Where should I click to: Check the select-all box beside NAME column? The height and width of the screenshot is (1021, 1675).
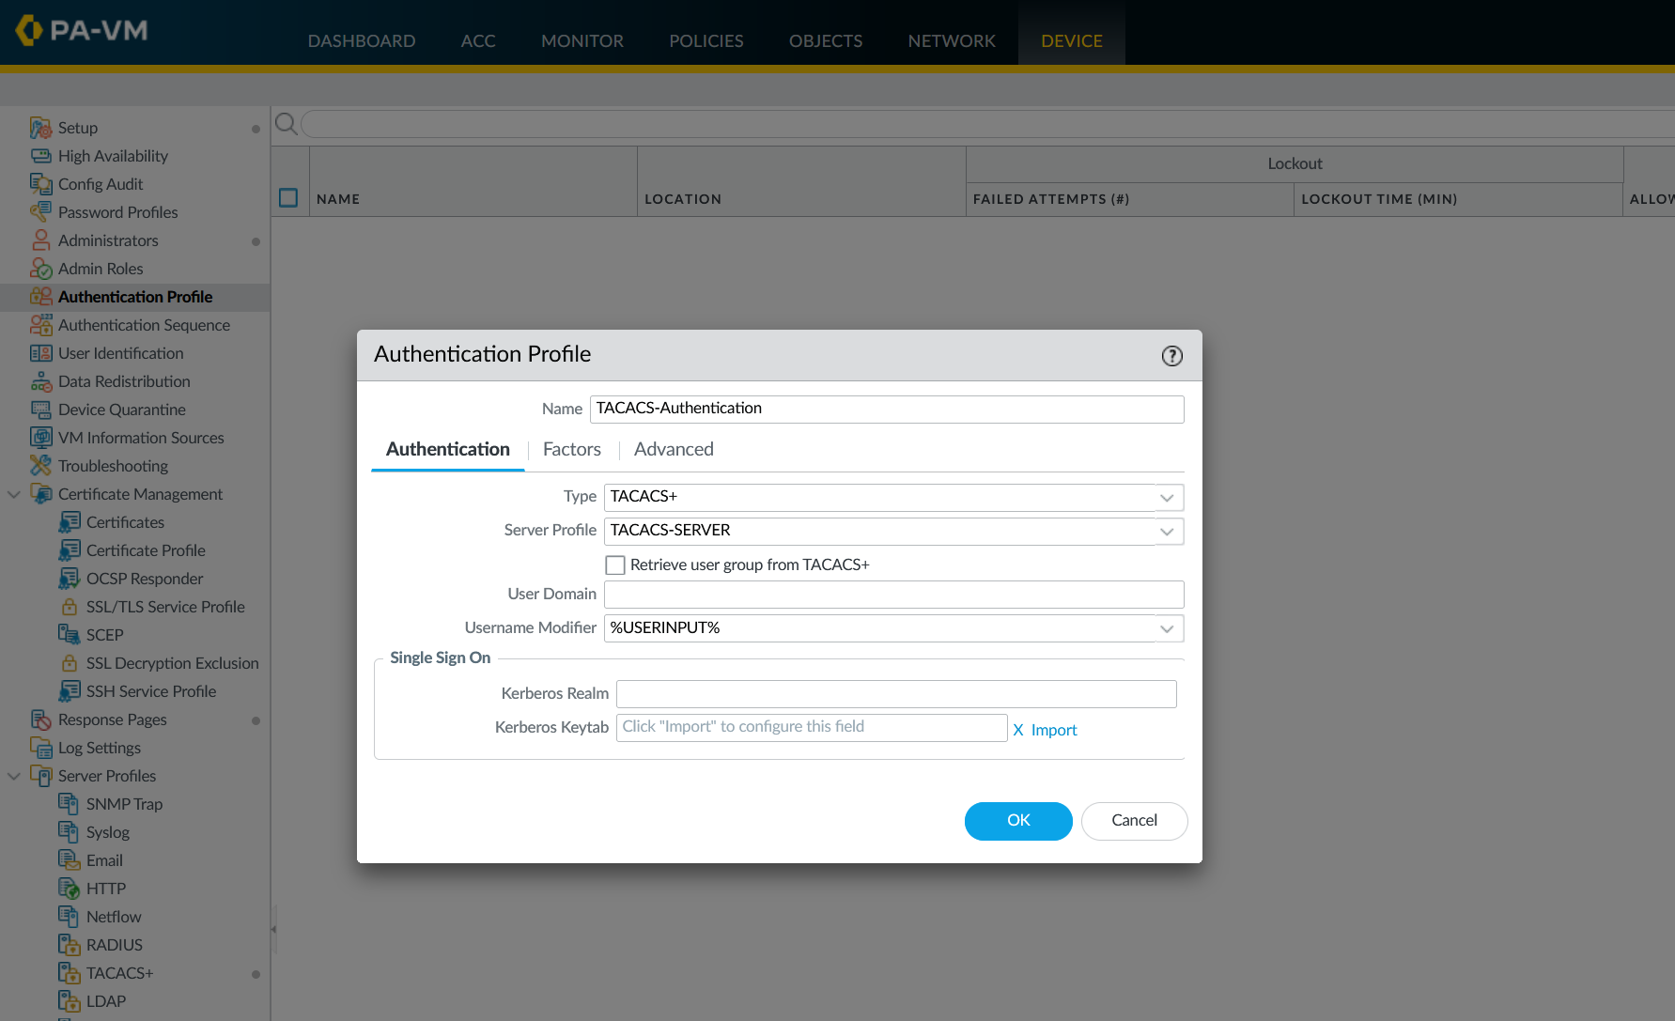288,198
